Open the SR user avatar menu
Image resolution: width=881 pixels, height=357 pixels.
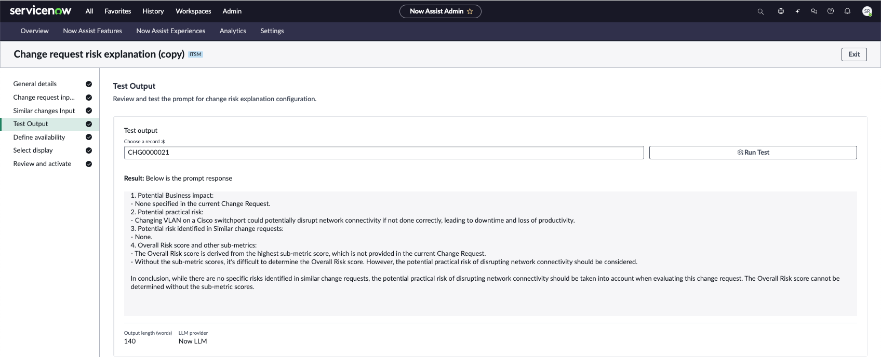[x=867, y=11]
